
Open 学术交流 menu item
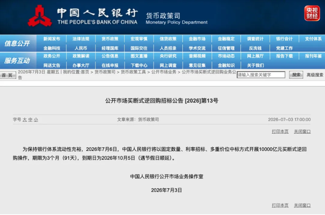pos(197,48)
